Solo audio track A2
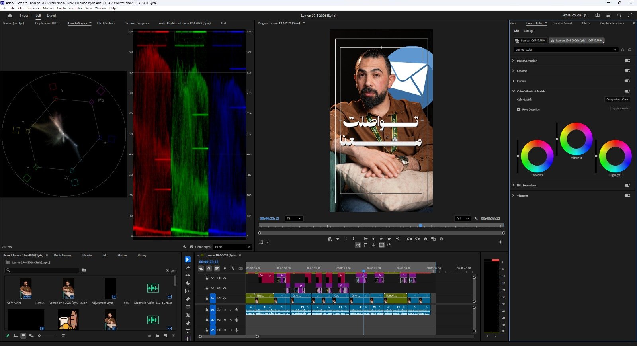This screenshot has height=346, width=637. tap(231, 320)
